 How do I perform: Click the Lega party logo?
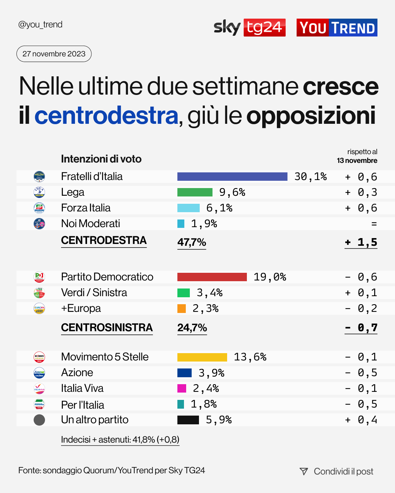39,192
